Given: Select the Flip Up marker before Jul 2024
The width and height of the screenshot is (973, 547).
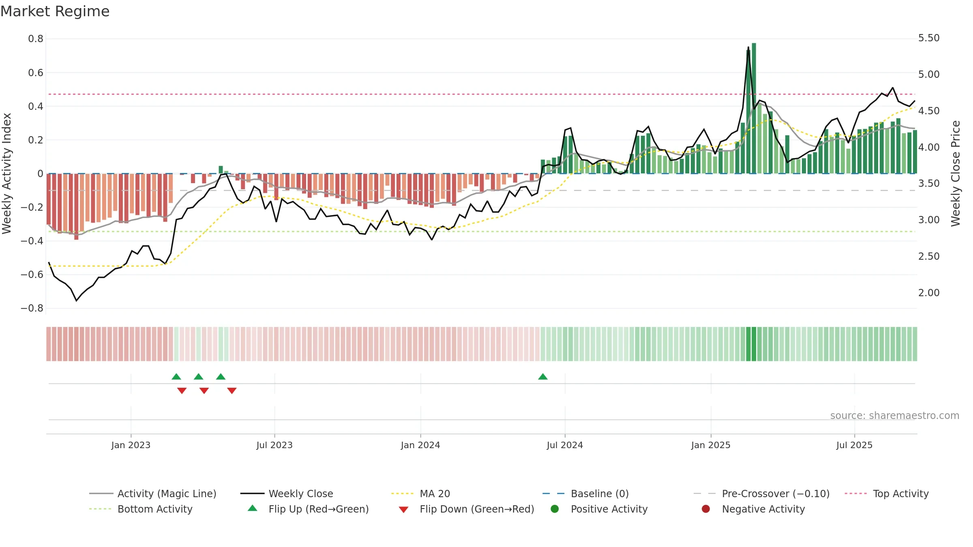Looking at the screenshot, I should point(543,376).
